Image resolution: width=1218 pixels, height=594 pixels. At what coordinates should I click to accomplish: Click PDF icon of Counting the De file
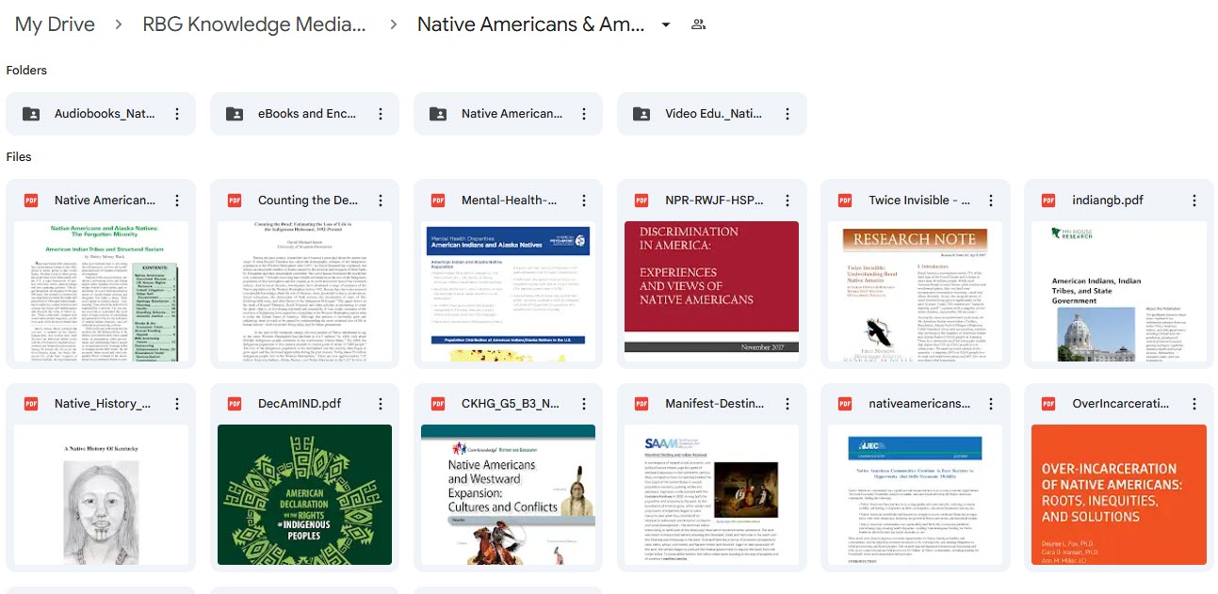tap(235, 201)
